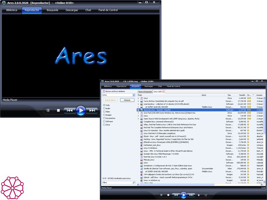Viewport: 267px width, 200px height.
Task: Expand Icon Pack 100.000 Icone result
Action: (x=138, y=113)
